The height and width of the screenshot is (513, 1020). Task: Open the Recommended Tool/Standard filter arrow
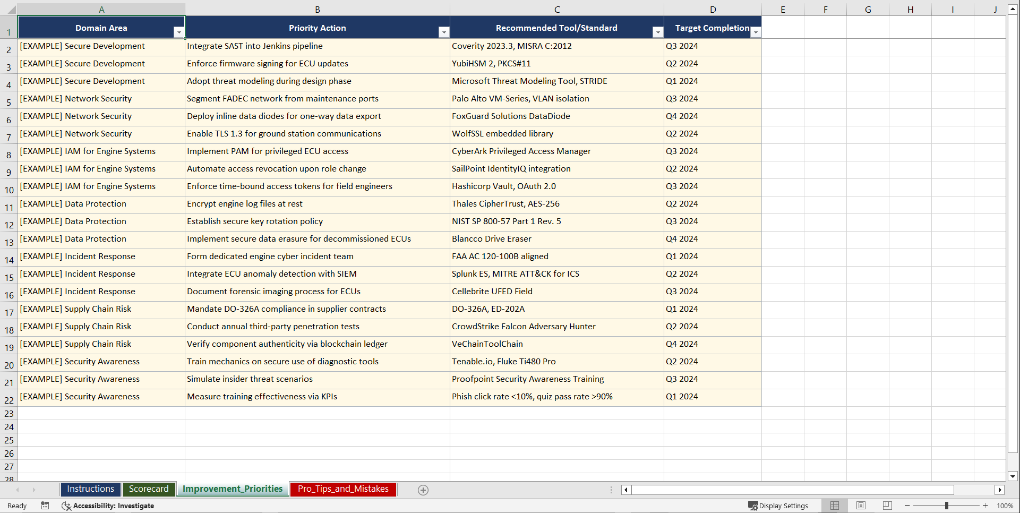click(x=657, y=32)
